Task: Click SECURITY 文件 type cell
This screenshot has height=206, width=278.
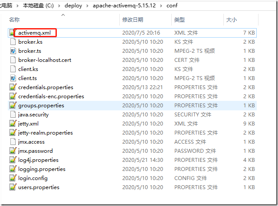Action: (x=193, y=115)
